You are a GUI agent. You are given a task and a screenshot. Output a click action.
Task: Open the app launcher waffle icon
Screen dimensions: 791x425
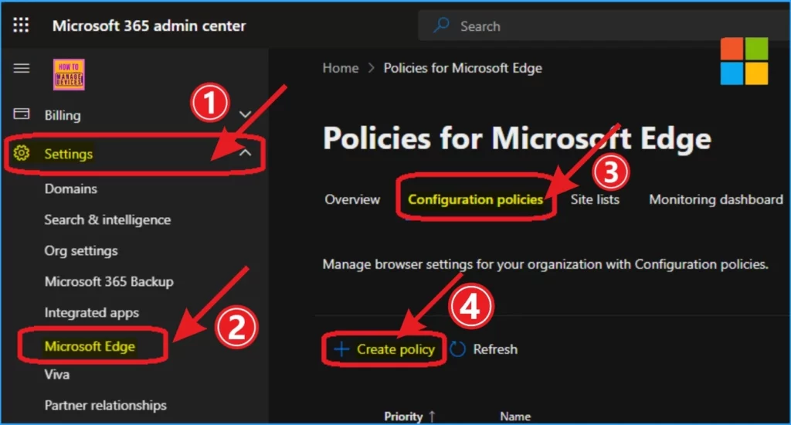pos(21,25)
